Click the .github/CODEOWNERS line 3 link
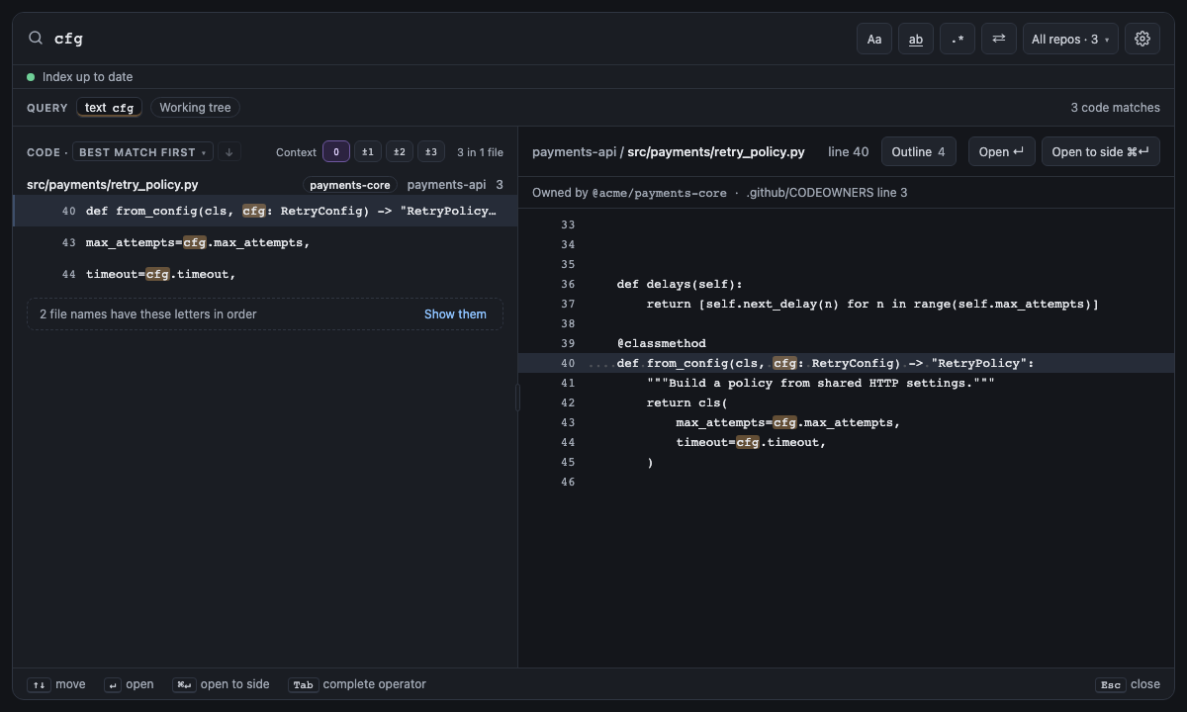This screenshot has height=712, width=1187. tap(827, 193)
